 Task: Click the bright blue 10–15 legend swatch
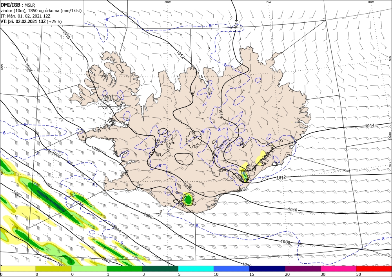(x=232, y=269)
